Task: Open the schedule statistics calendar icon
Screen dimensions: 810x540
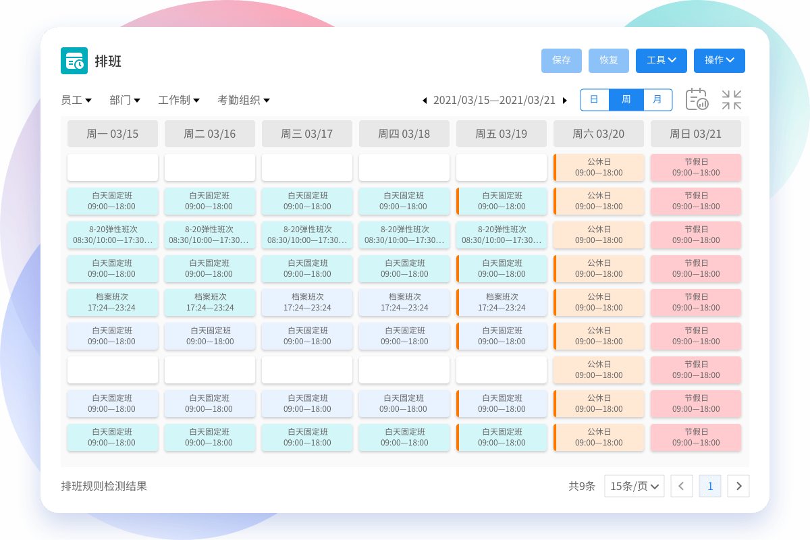Action: (x=697, y=99)
